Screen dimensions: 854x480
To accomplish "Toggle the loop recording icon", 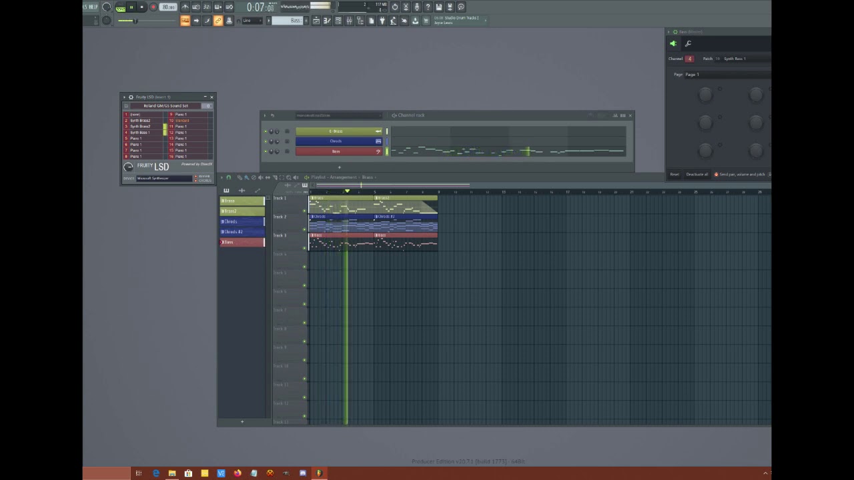I will coord(229,7).
